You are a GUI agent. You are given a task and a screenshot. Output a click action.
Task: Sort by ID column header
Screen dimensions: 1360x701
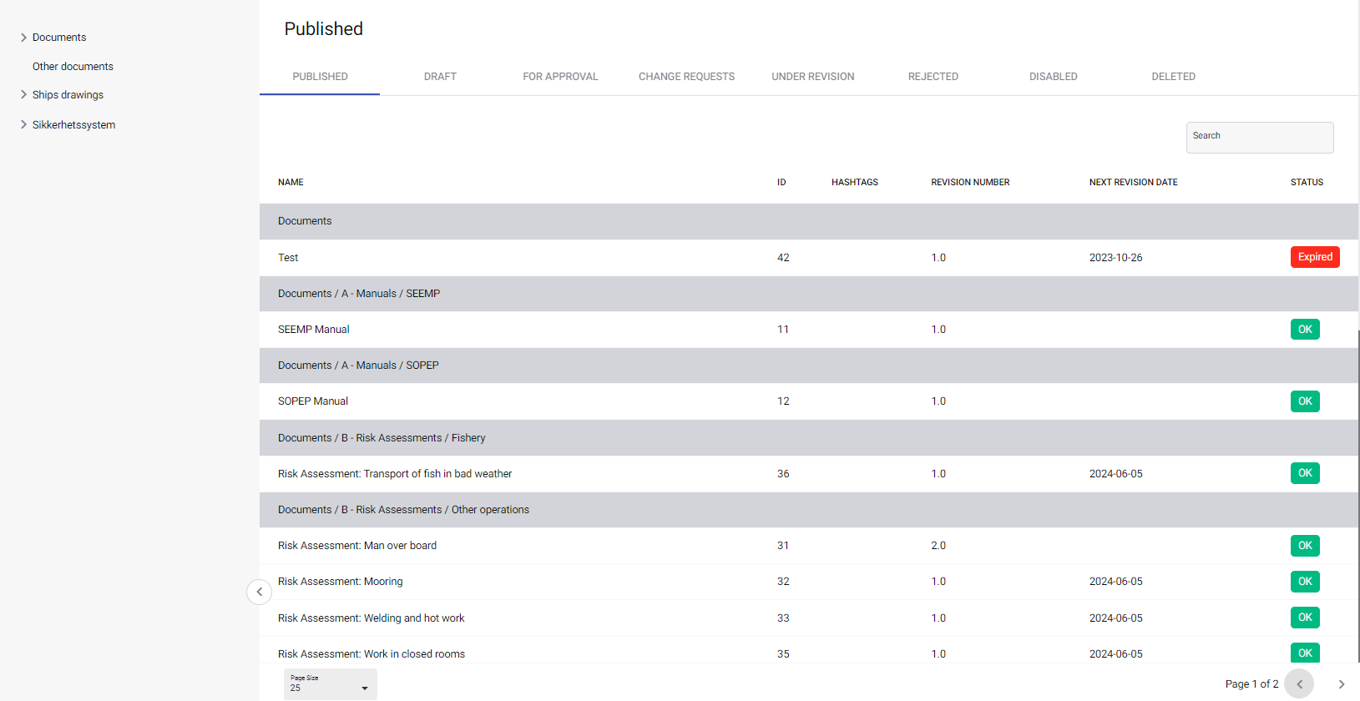pos(781,183)
